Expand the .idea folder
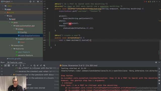 [3, 6]
